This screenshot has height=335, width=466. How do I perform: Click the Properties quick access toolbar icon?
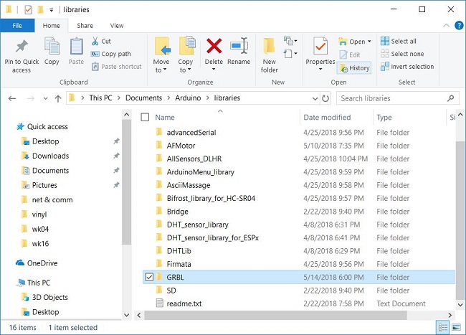tap(28, 10)
